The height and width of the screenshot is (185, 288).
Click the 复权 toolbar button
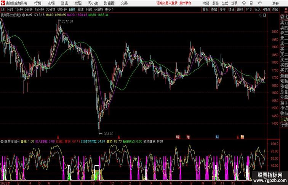[205, 9]
